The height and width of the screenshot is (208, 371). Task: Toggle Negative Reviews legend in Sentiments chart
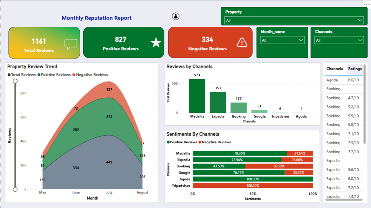pos(214,142)
